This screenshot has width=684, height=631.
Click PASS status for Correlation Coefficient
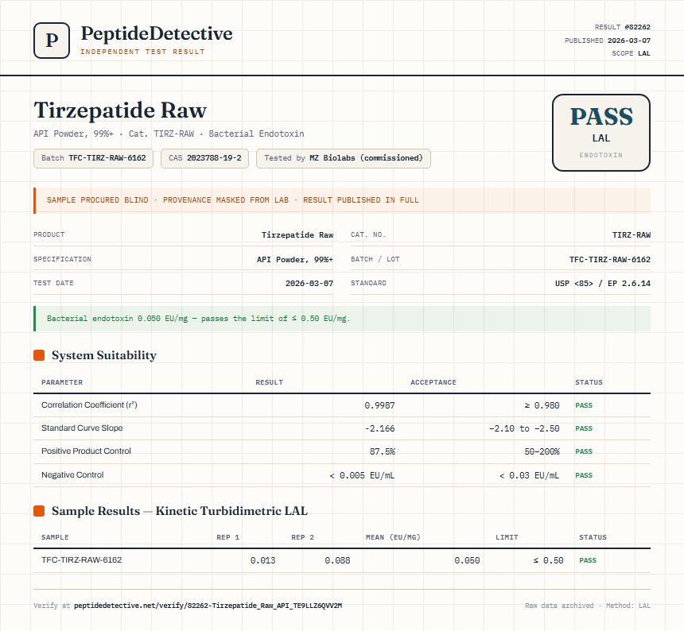pyautogui.click(x=584, y=405)
